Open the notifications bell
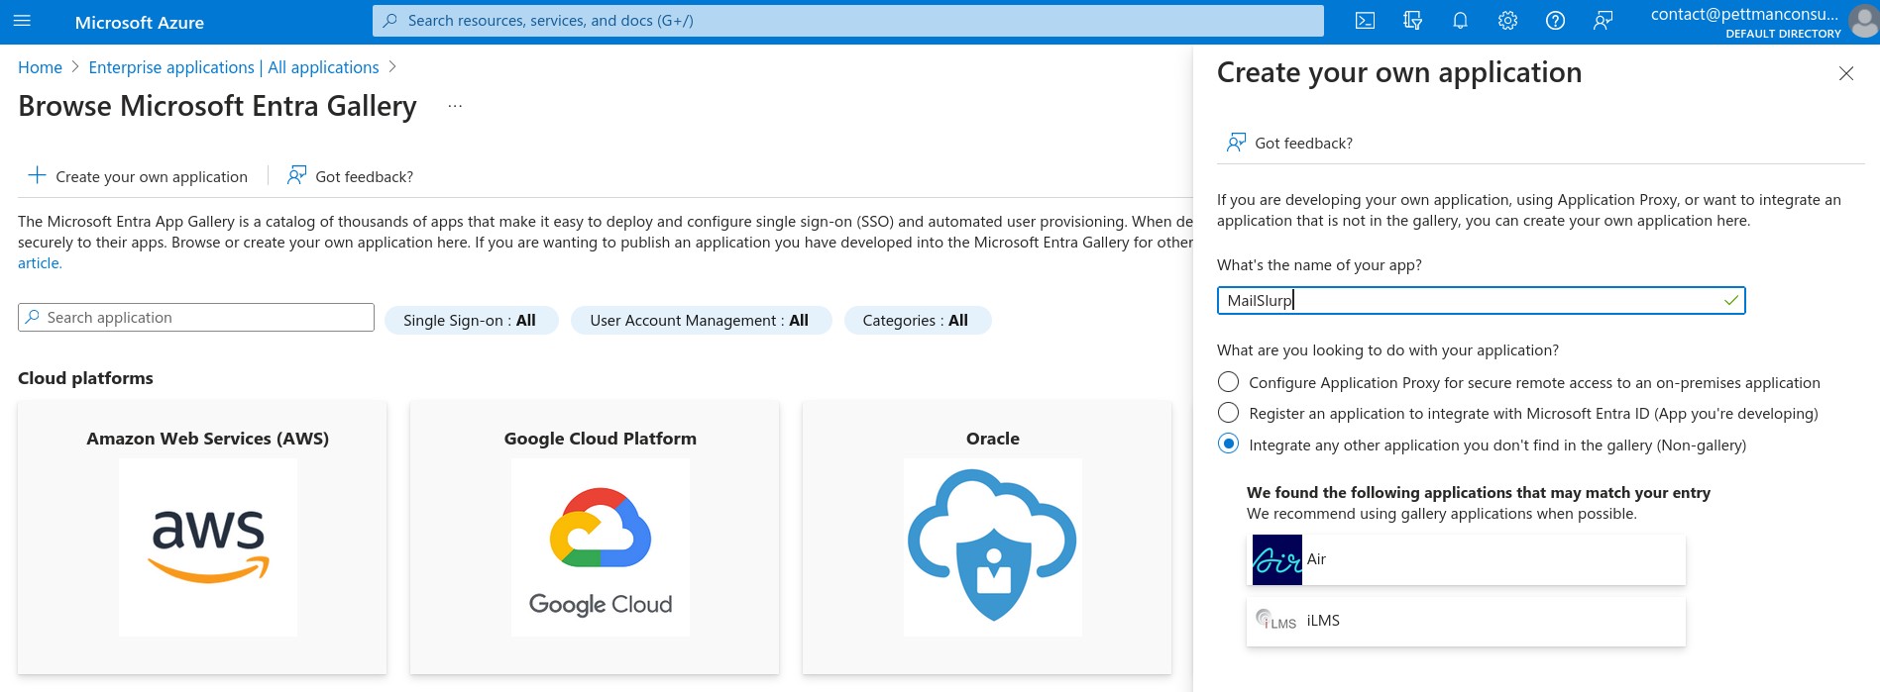This screenshot has width=1880, height=692. [x=1460, y=21]
